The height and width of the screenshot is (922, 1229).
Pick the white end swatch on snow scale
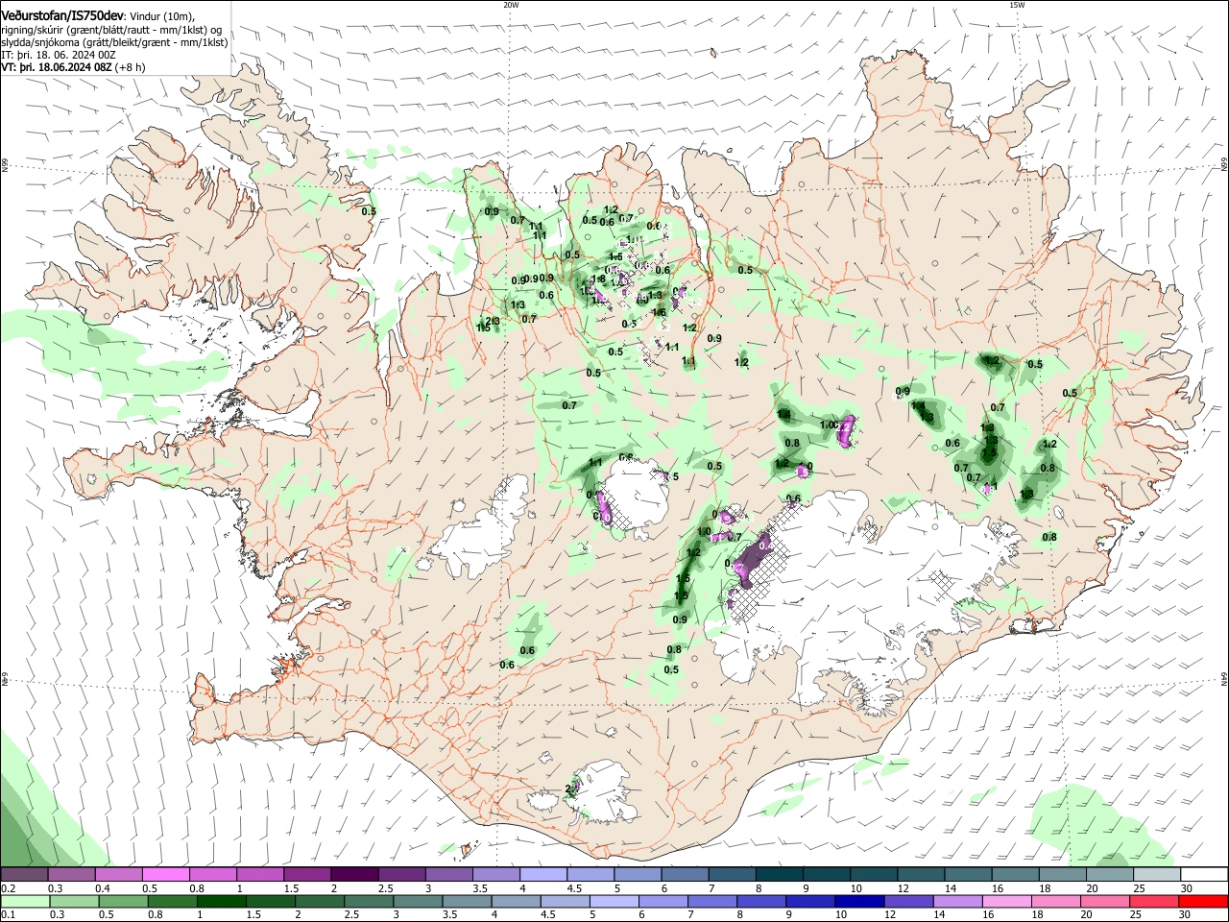click(x=1204, y=874)
